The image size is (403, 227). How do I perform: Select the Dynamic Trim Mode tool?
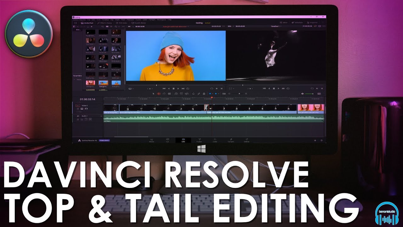(164, 94)
